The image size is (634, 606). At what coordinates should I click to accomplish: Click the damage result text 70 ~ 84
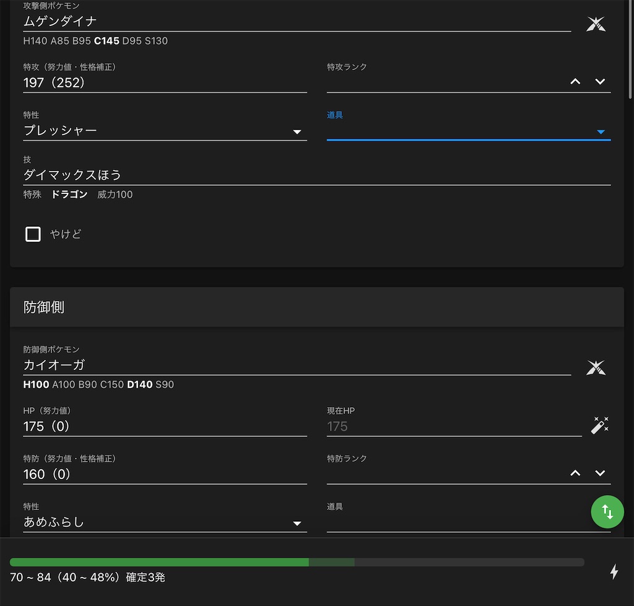[87, 577]
